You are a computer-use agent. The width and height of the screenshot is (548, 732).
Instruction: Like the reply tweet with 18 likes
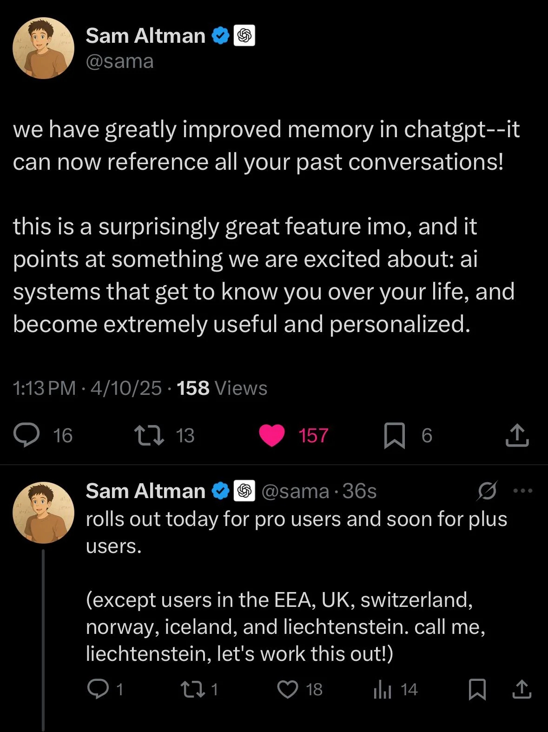pyautogui.click(x=288, y=689)
